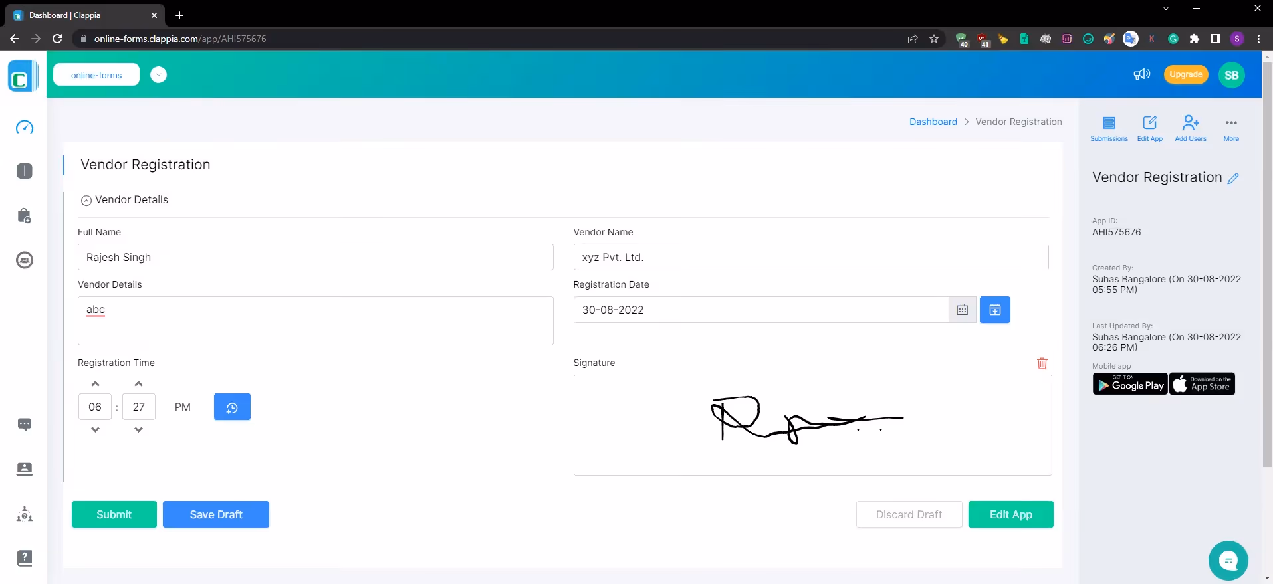
Task: Open the dashboard speedometer sidebar icon
Action: tap(25, 127)
